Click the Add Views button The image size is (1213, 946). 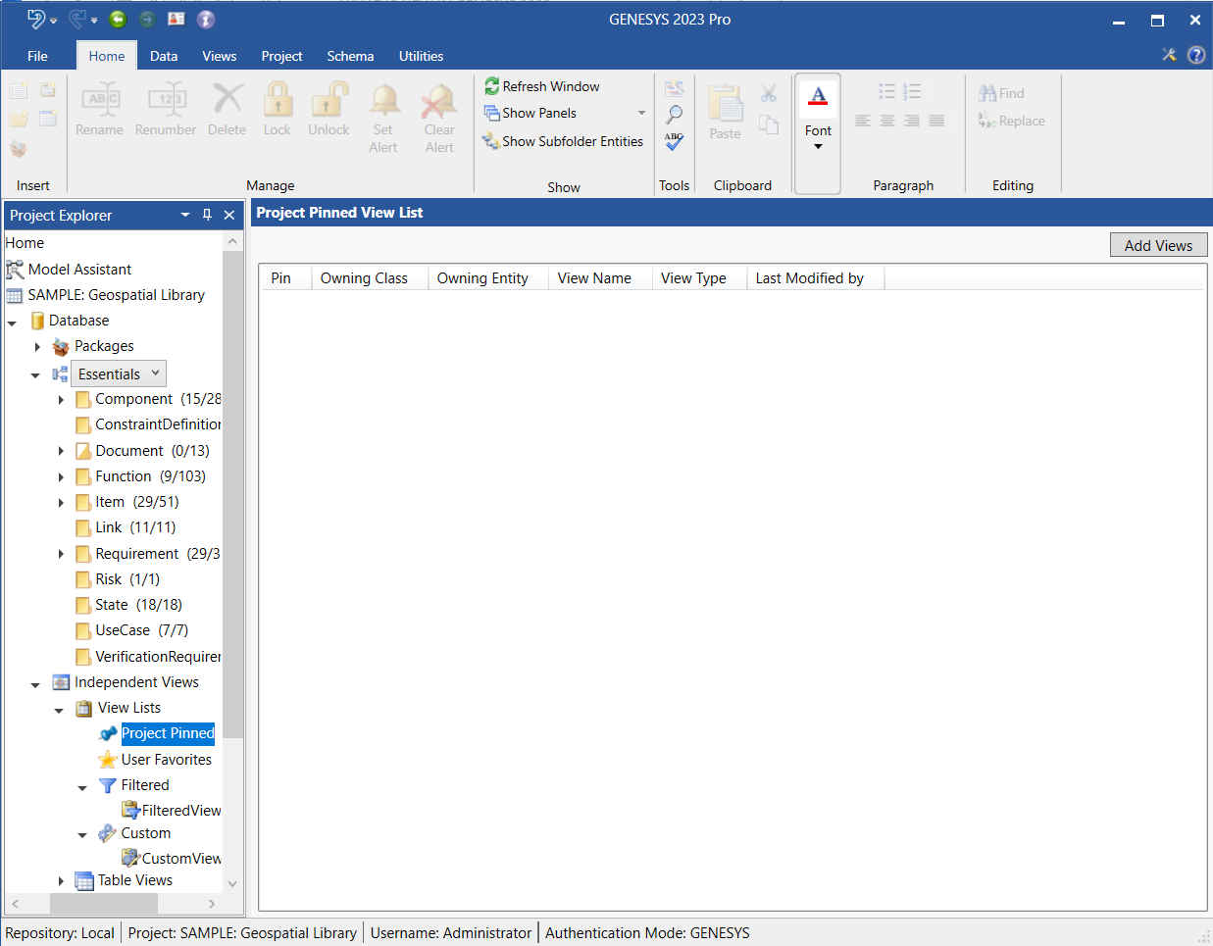(x=1158, y=245)
